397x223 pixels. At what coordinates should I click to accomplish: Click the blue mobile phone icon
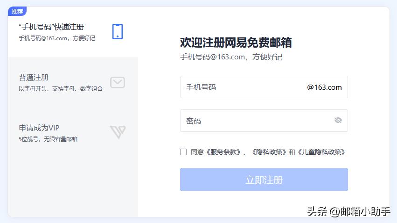pos(118,32)
